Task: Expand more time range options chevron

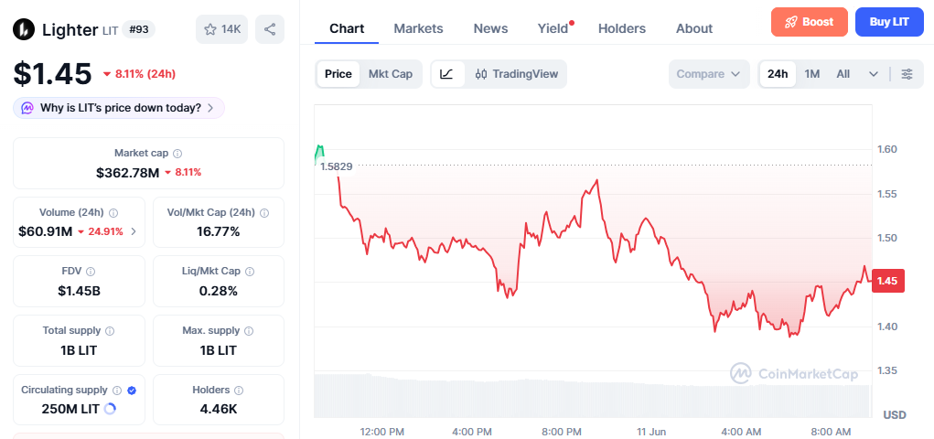Action: tap(874, 74)
